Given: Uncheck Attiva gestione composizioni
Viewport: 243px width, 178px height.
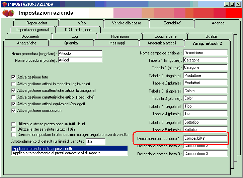Looking at the screenshot, I should [x=13, y=111].
